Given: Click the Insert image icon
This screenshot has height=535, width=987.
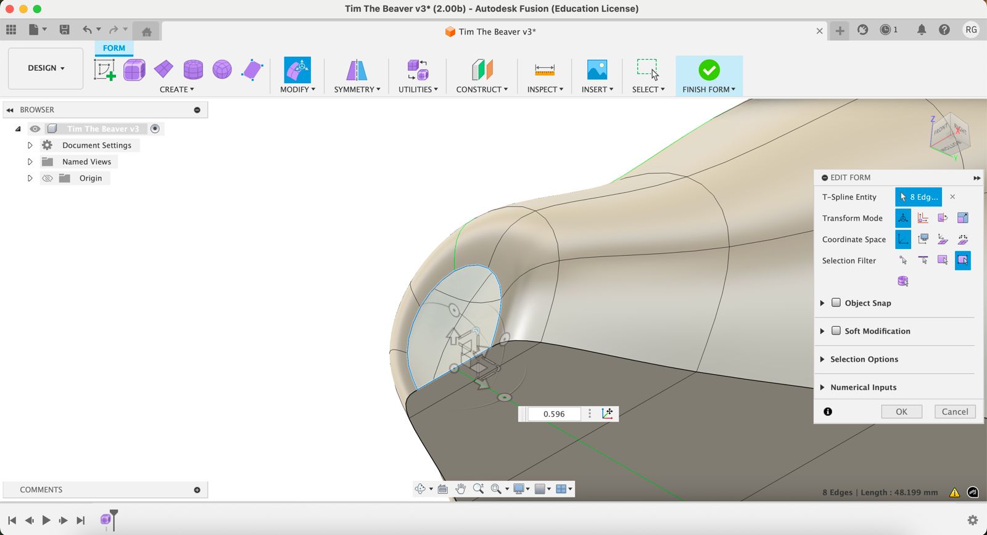Looking at the screenshot, I should [x=597, y=70].
